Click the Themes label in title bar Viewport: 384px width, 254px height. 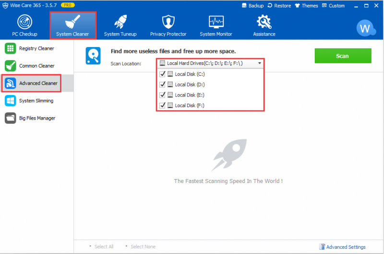coord(310,6)
